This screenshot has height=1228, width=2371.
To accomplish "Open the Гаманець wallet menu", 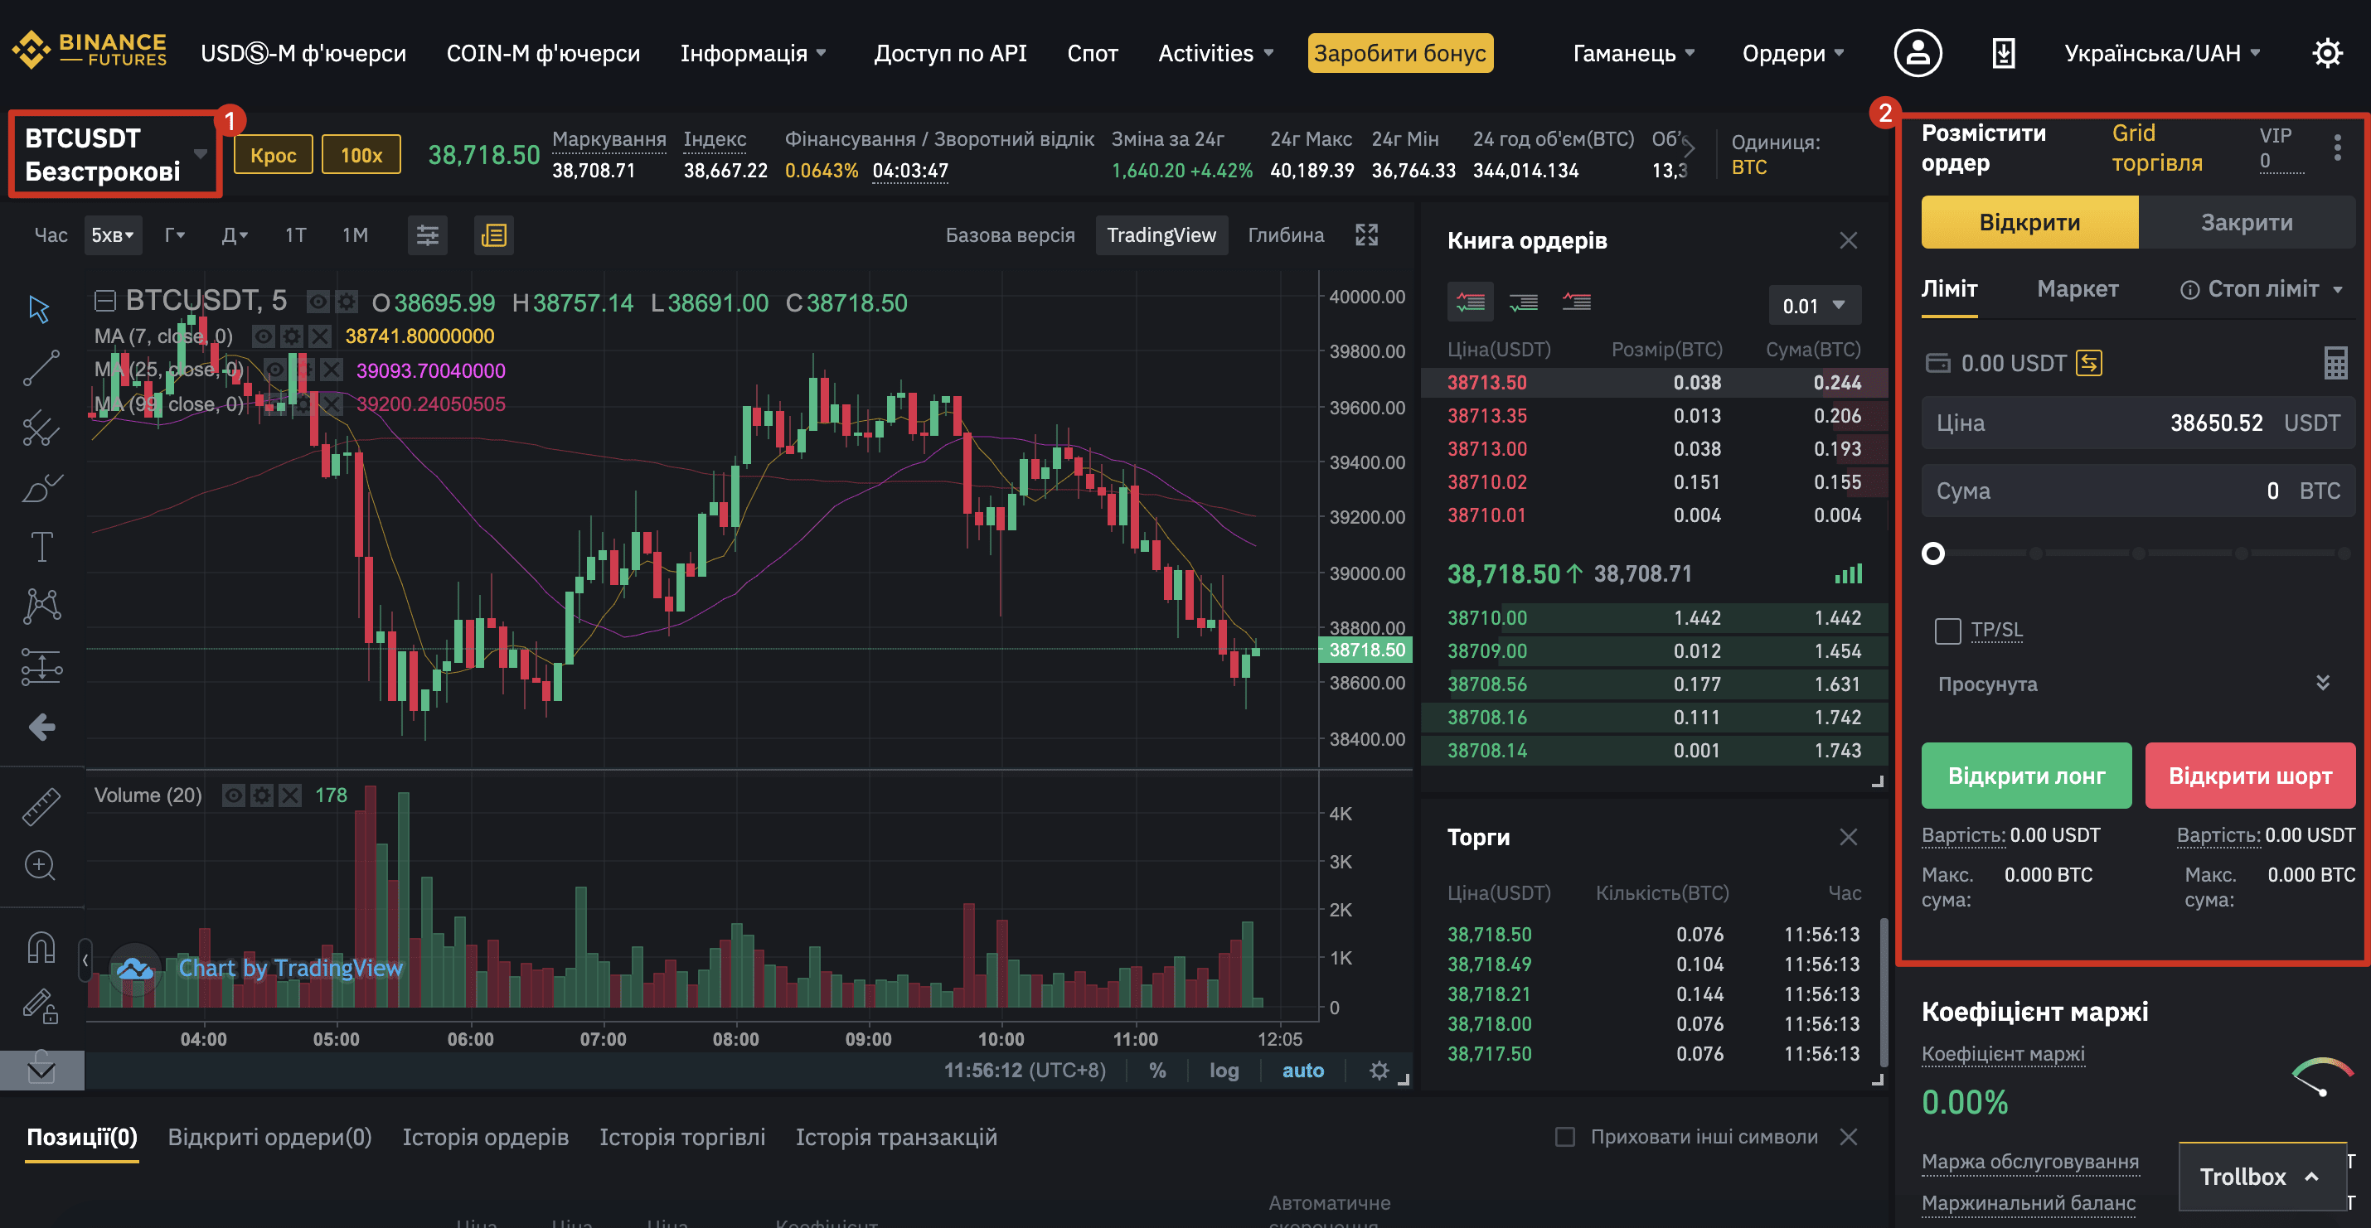I will [x=1634, y=53].
